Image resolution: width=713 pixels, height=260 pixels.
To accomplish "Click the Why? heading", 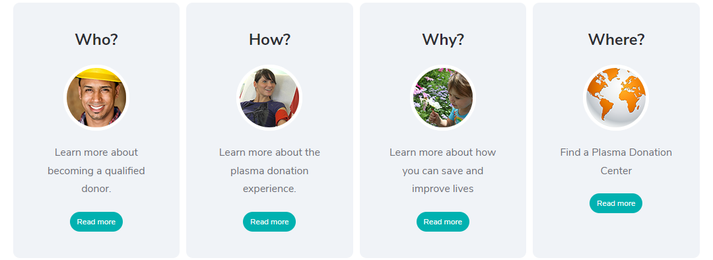I will 443,40.
